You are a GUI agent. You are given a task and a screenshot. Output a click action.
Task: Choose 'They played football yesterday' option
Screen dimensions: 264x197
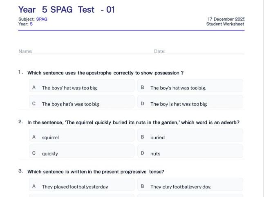[82, 186]
